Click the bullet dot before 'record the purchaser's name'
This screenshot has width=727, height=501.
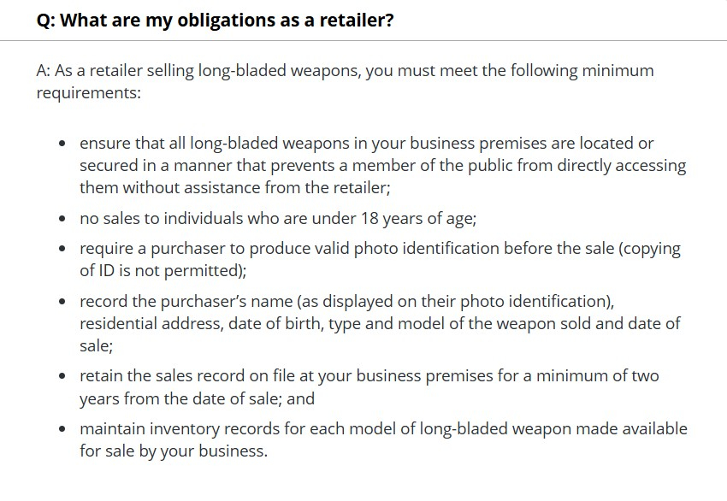click(63, 303)
